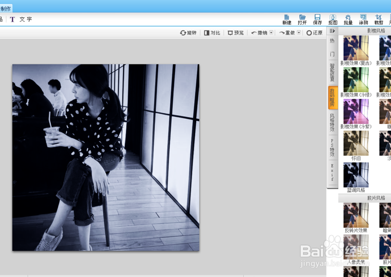Open the 批量 (Batch) processing icon
Screen dimensions: 391x277
click(x=348, y=20)
